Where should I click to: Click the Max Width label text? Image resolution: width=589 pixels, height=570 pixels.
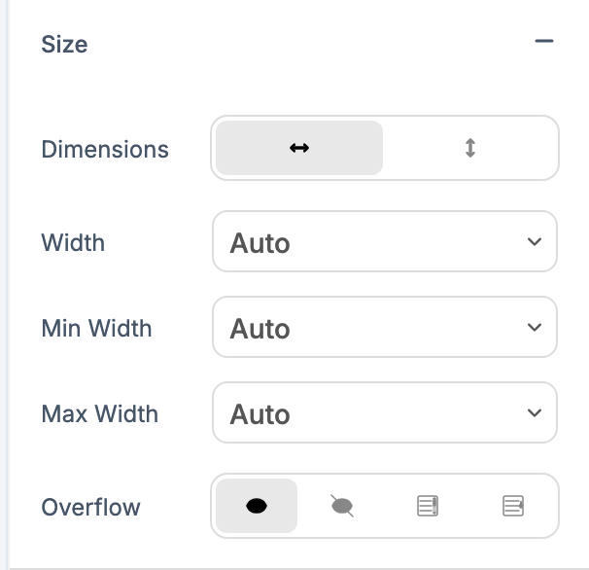(x=99, y=414)
